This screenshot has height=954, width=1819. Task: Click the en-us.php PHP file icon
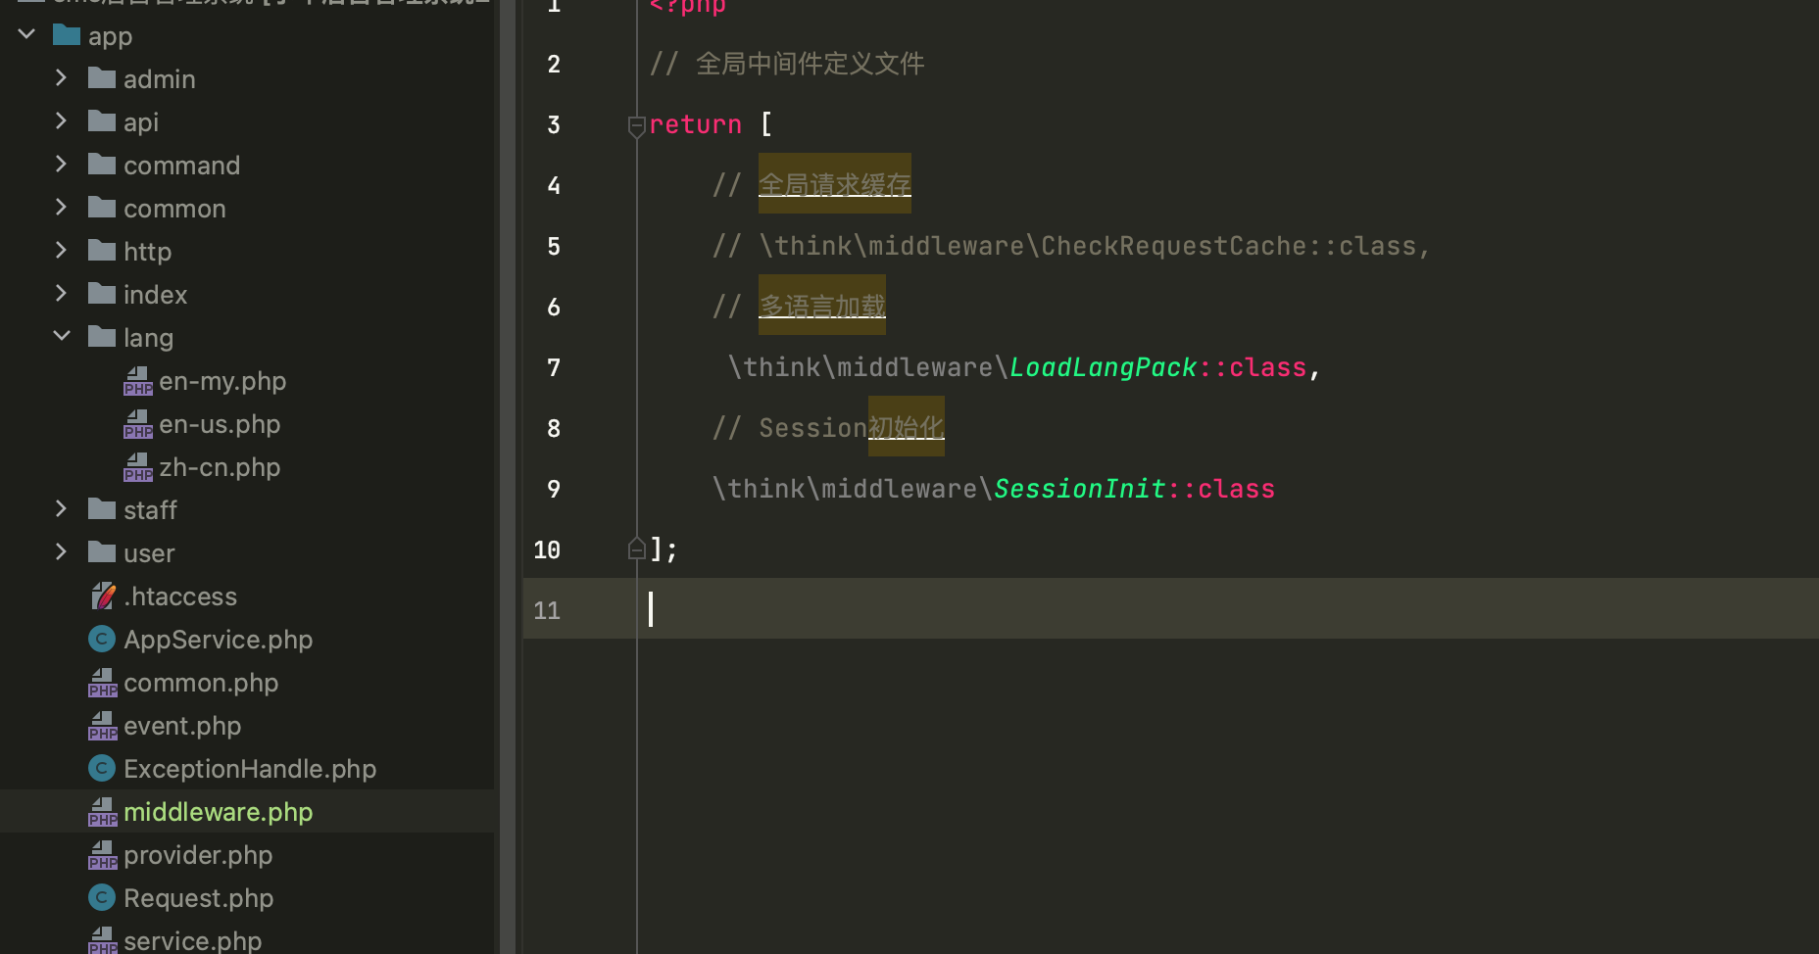click(x=138, y=424)
